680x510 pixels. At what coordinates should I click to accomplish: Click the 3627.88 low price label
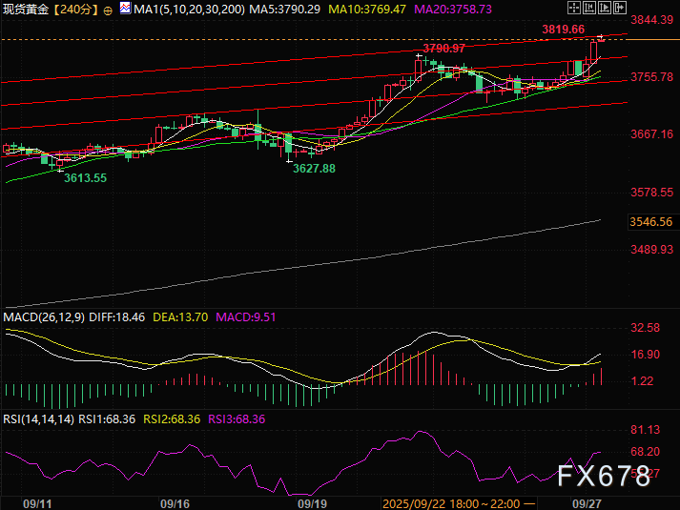315,168
